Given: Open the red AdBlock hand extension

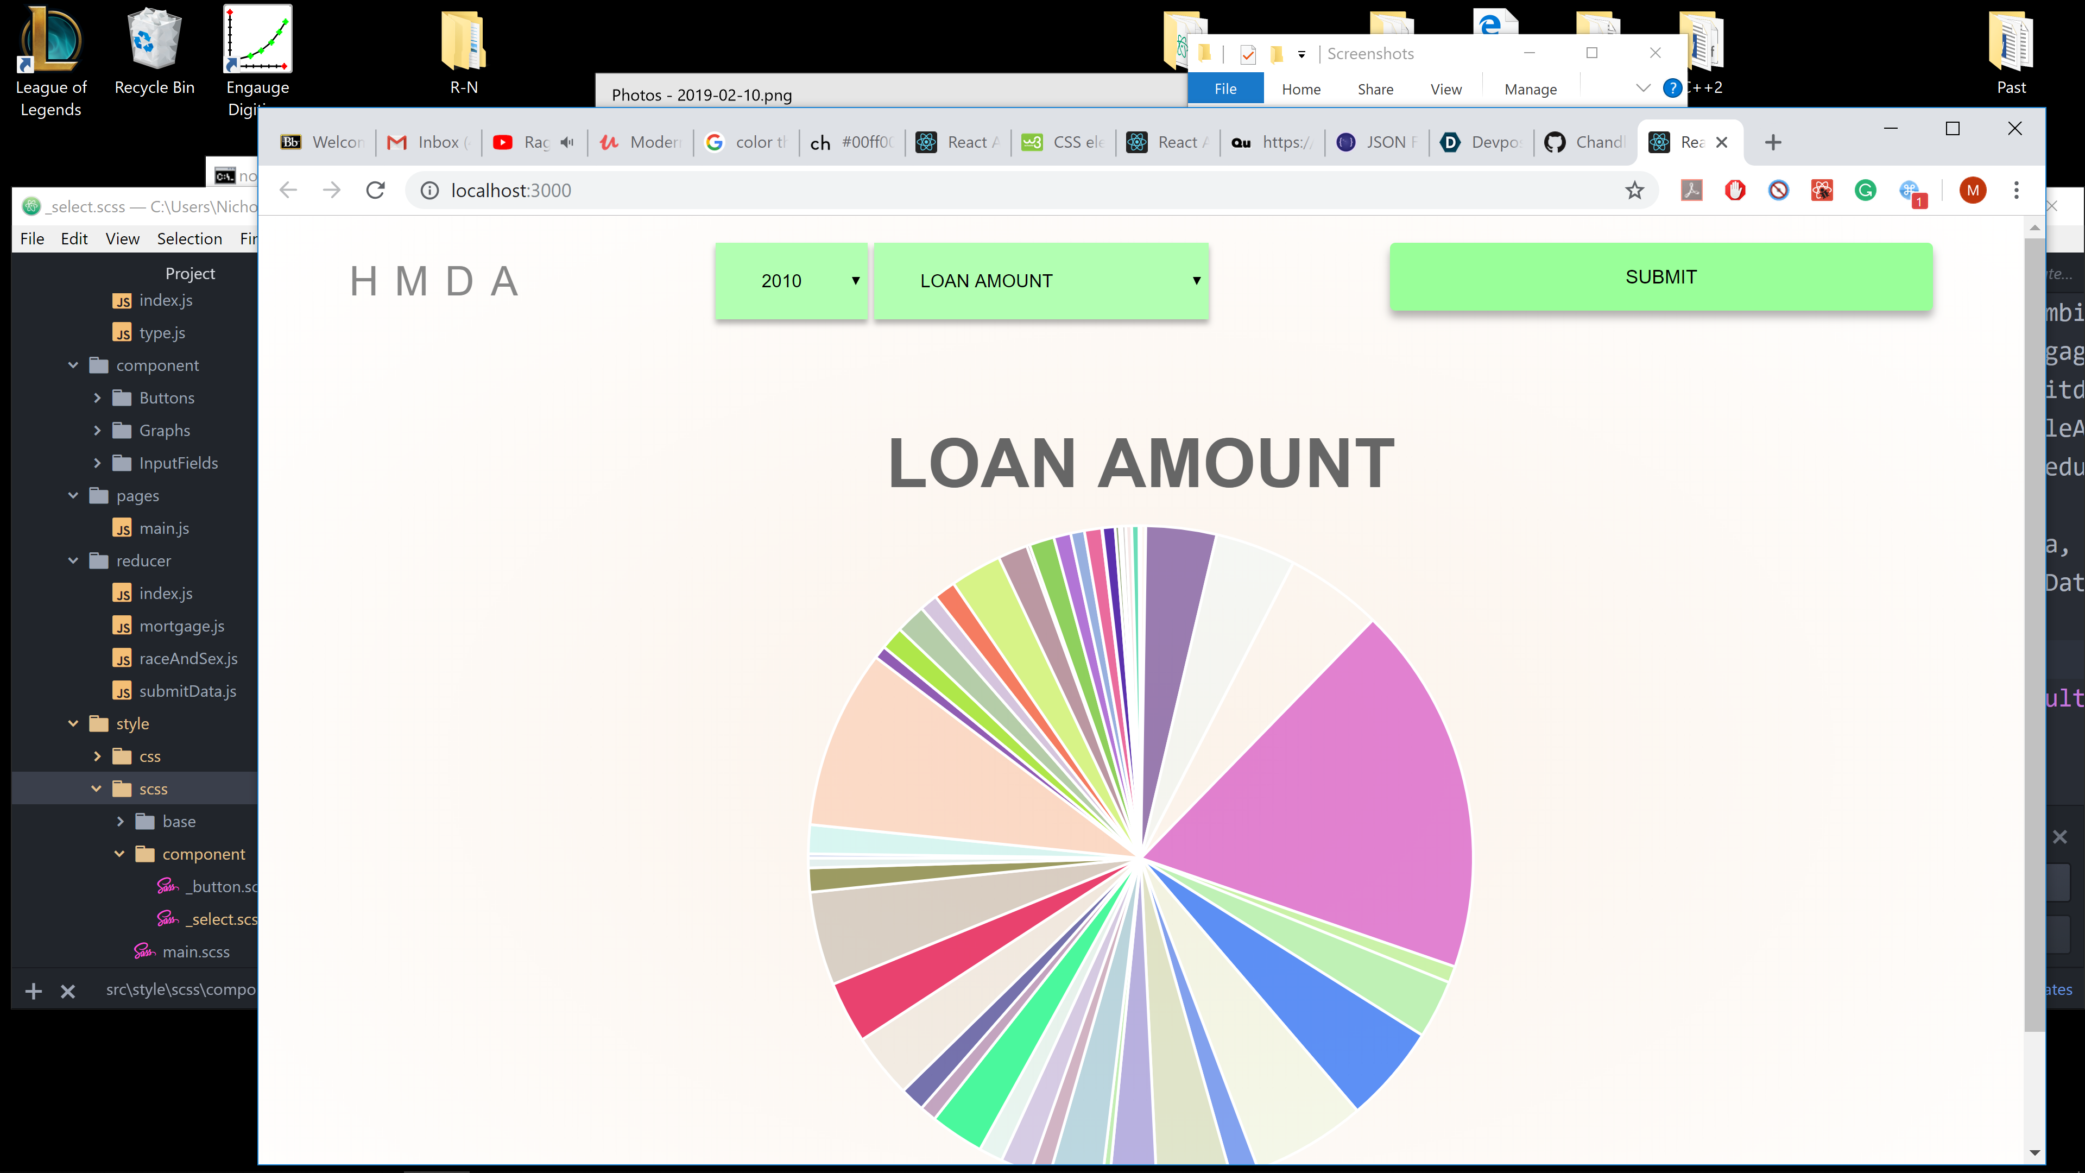Looking at the screenshot, I should tap(1735, 190).
